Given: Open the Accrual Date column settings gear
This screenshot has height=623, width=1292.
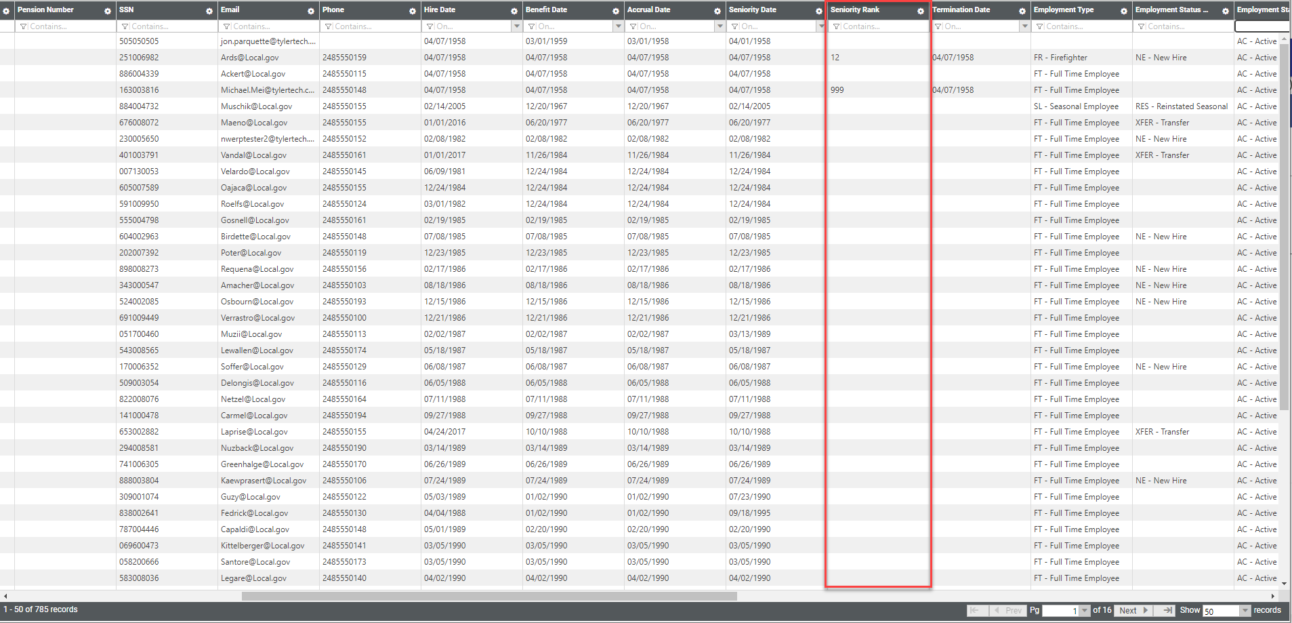Looking at the screenshot, I should tap(717, 11).
